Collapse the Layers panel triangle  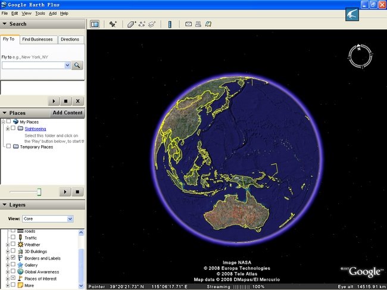(4, 205)
